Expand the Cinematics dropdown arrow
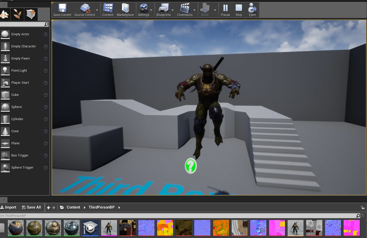The height and width of the screenshot is (238, 367). tap(194, 10)
